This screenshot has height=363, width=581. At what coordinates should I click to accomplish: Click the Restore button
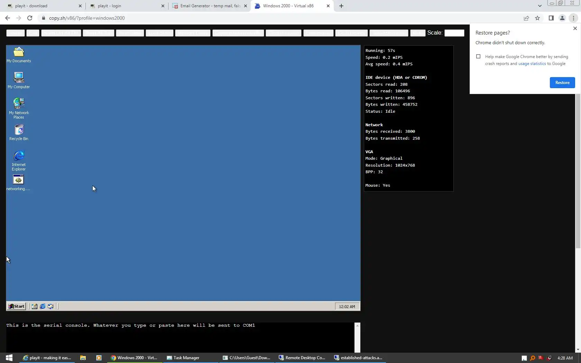pyautogui.click(x=562, y=83)
